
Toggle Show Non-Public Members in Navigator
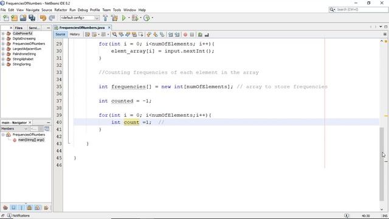point(29,207)
